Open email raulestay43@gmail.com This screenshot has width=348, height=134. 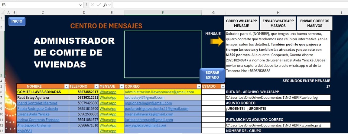coord(145,98)
